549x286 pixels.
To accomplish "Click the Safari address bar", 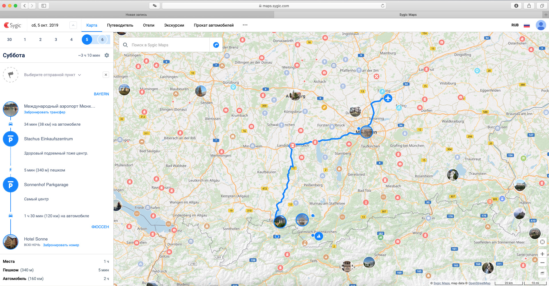I will (x=274, y=6).
